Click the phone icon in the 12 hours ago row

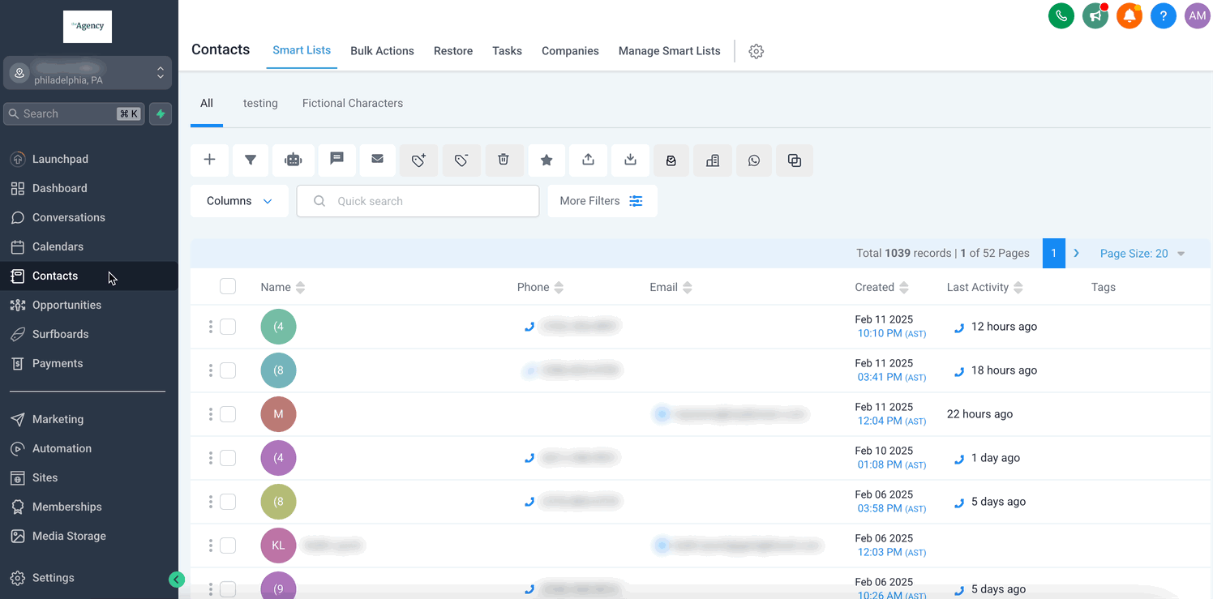(959, 327)
